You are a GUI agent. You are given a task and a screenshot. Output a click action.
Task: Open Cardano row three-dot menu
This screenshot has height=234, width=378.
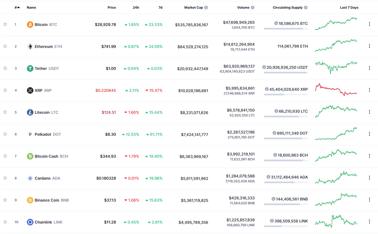point(369,178)
